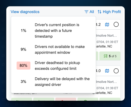Click the red 80% highlighted badge

coord(23,66)
